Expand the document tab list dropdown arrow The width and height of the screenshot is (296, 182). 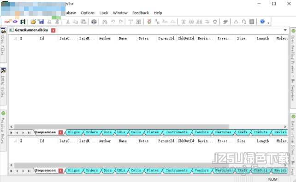click(x=285, y=30)
